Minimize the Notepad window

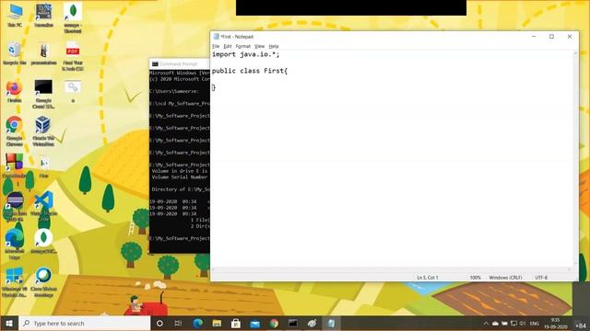coord(534,37)
